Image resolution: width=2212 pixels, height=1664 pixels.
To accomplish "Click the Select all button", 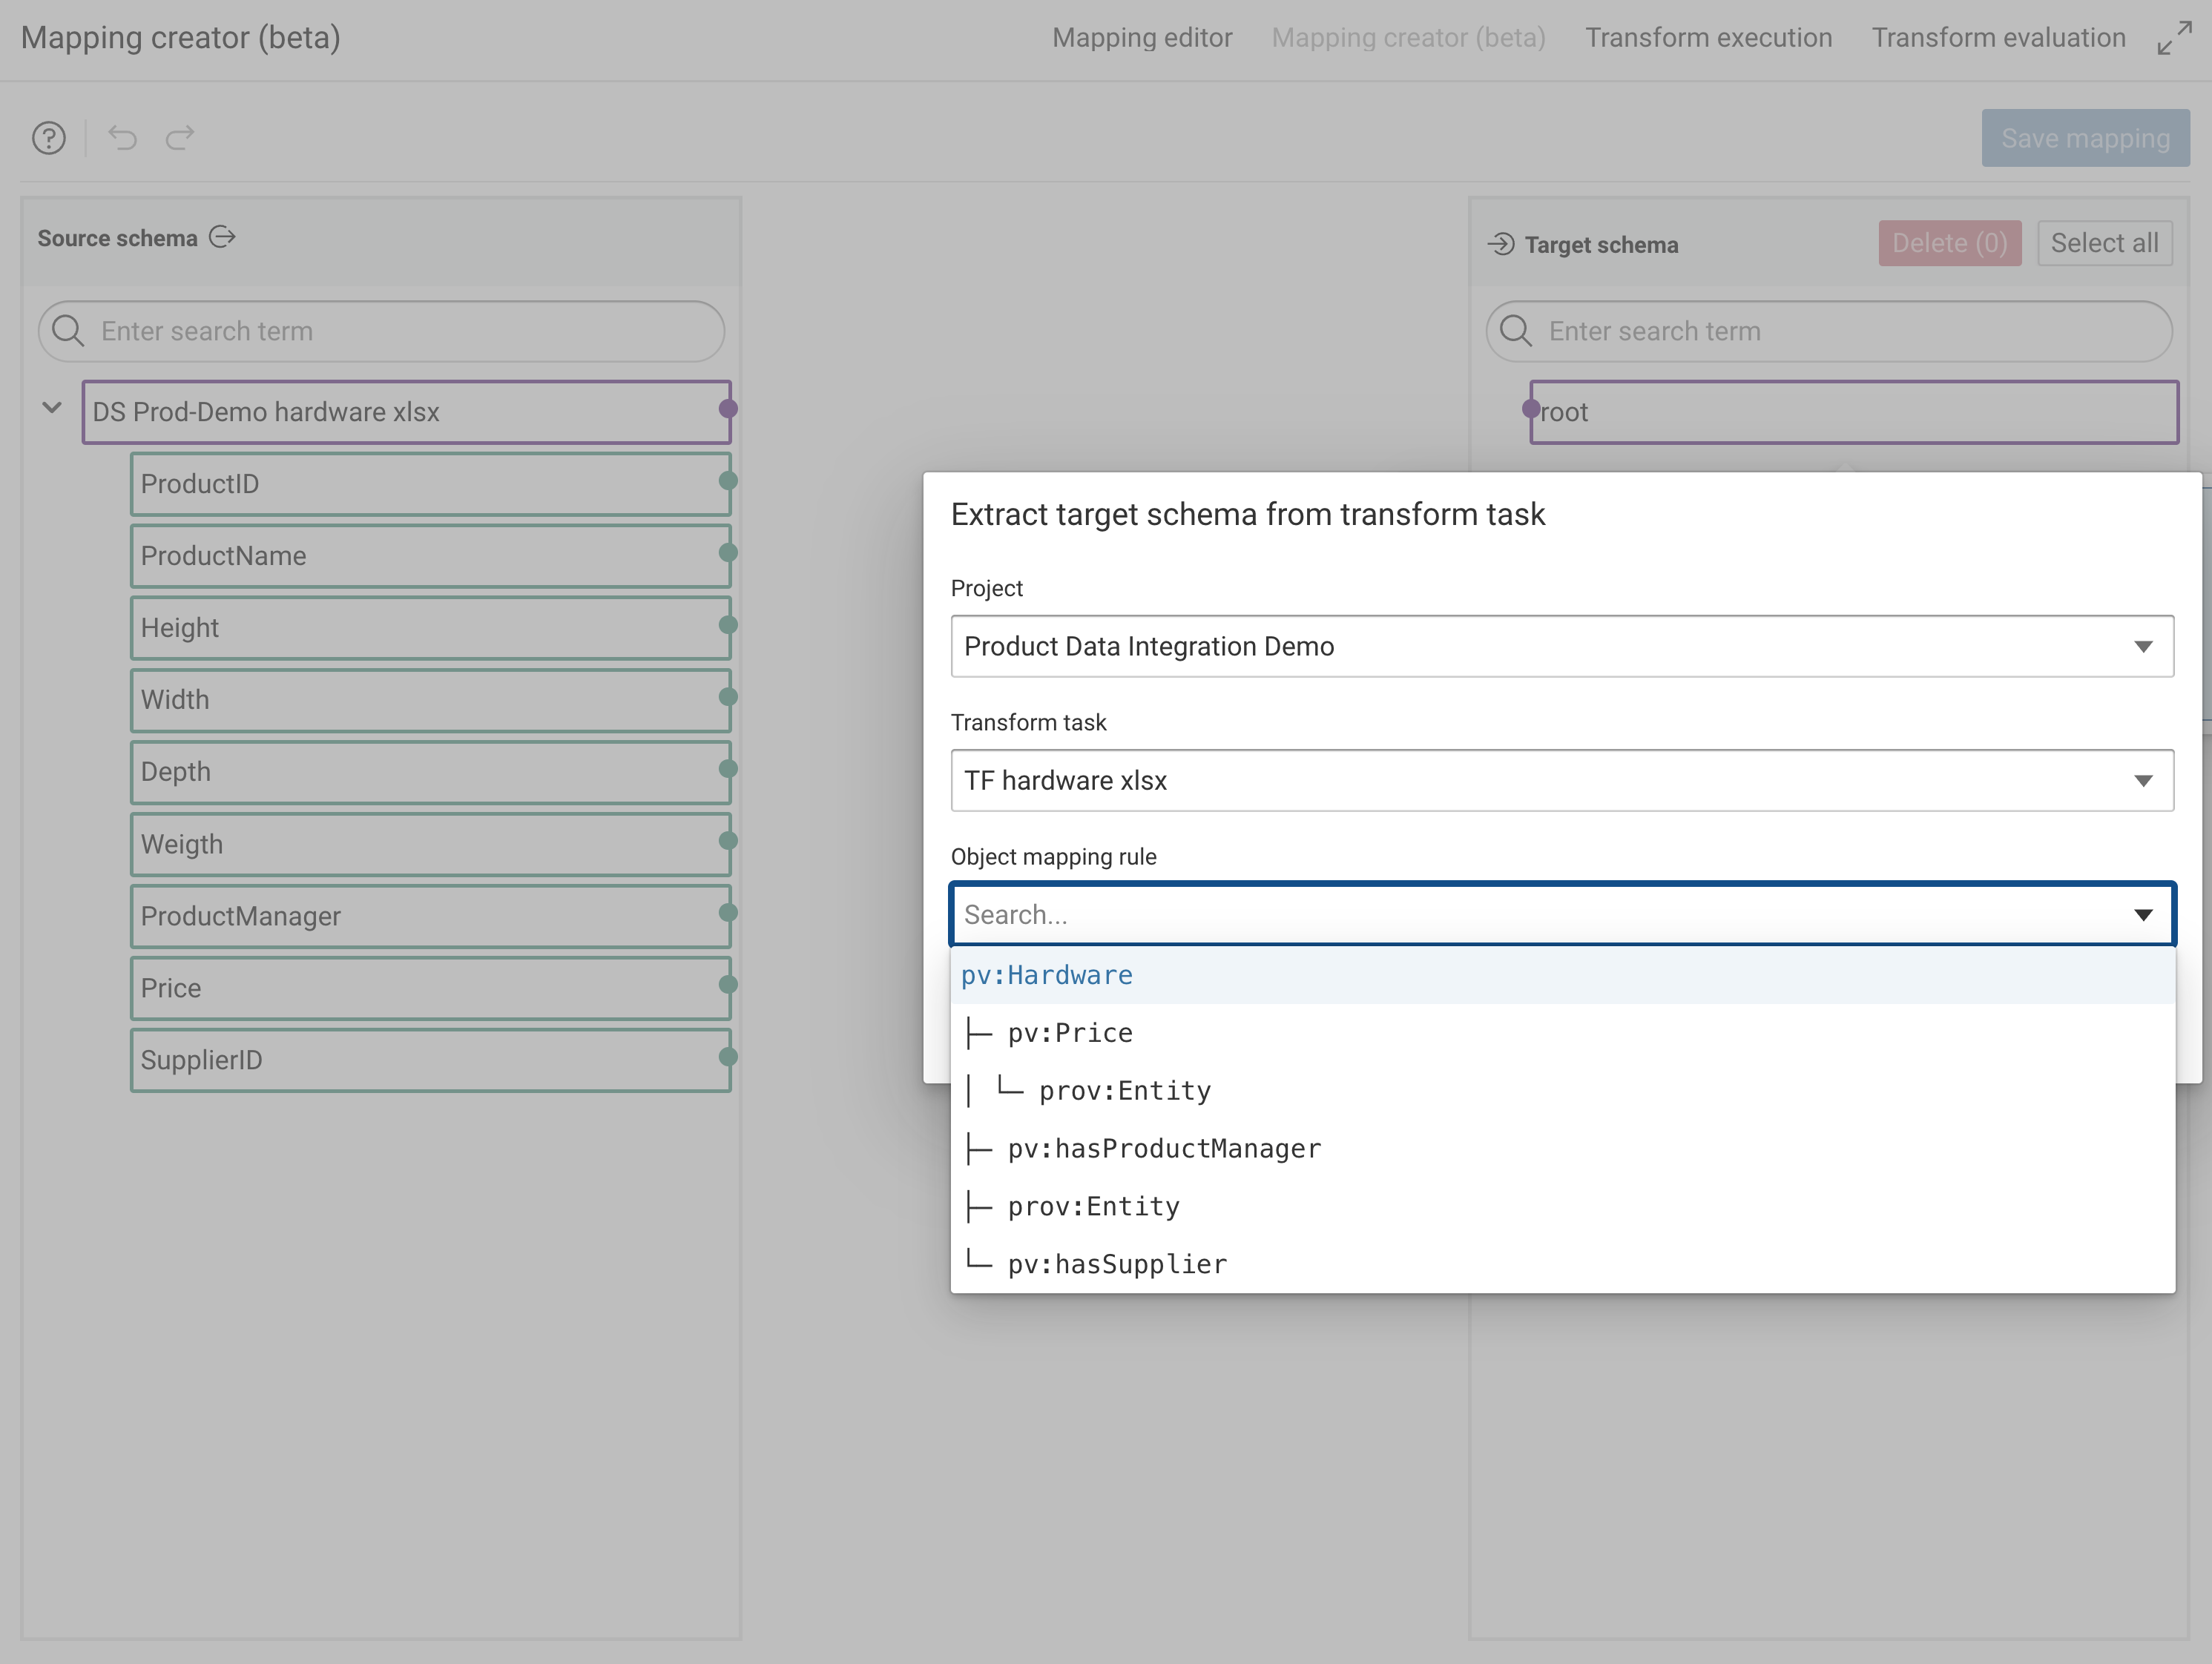I will 2104,242.
